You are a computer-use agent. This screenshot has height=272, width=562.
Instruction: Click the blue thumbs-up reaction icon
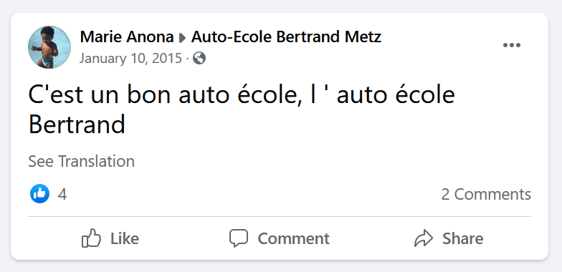(40, 193)
